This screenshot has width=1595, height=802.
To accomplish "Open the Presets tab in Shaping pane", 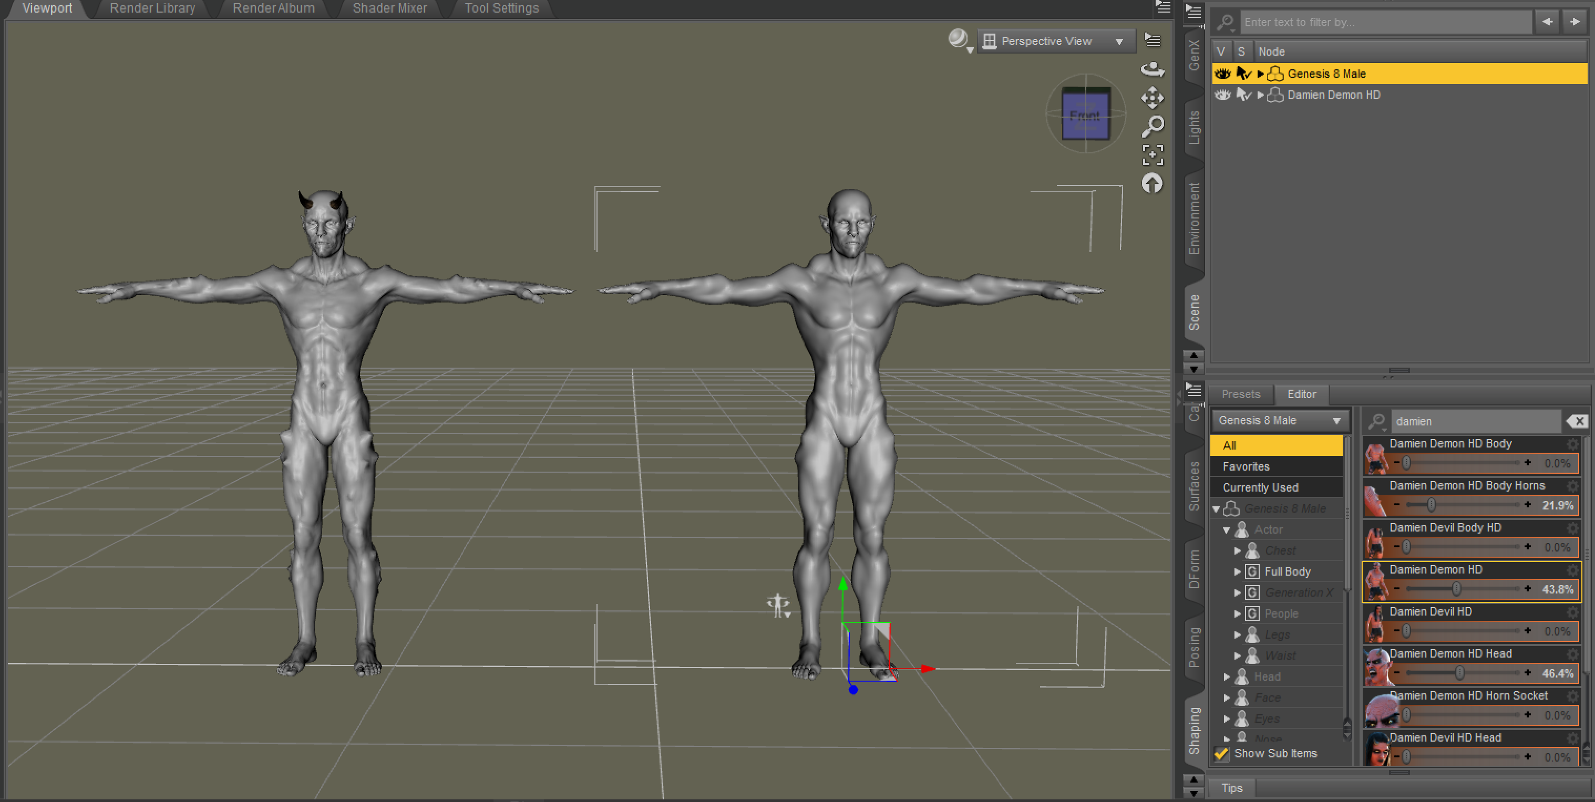I will (x=1240, y=394).
